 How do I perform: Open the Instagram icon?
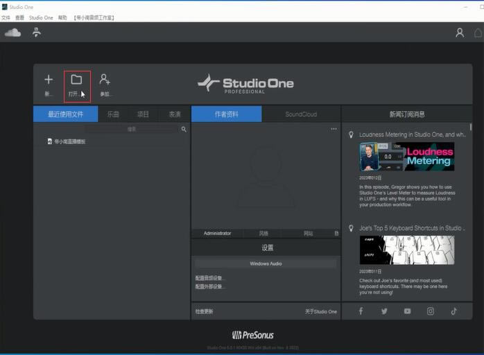click(x=431, y=311)
